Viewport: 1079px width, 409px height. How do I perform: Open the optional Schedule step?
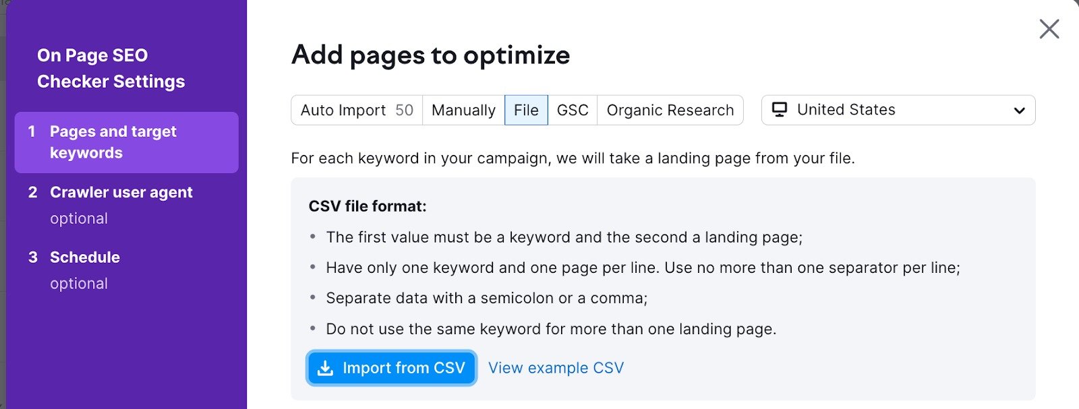84,257
